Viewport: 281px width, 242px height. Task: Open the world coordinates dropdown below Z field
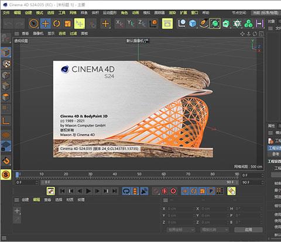point(181,230)
